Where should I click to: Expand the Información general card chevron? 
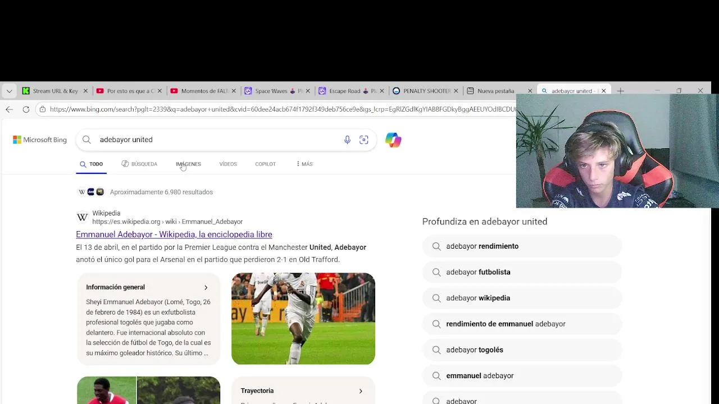(x=206, y=287)
